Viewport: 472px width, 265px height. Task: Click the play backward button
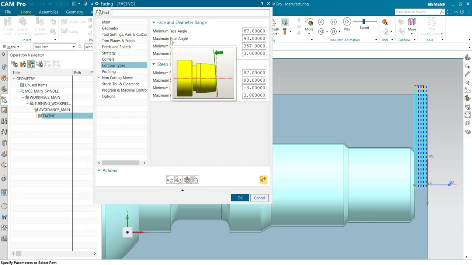click(x=321, y=22)
